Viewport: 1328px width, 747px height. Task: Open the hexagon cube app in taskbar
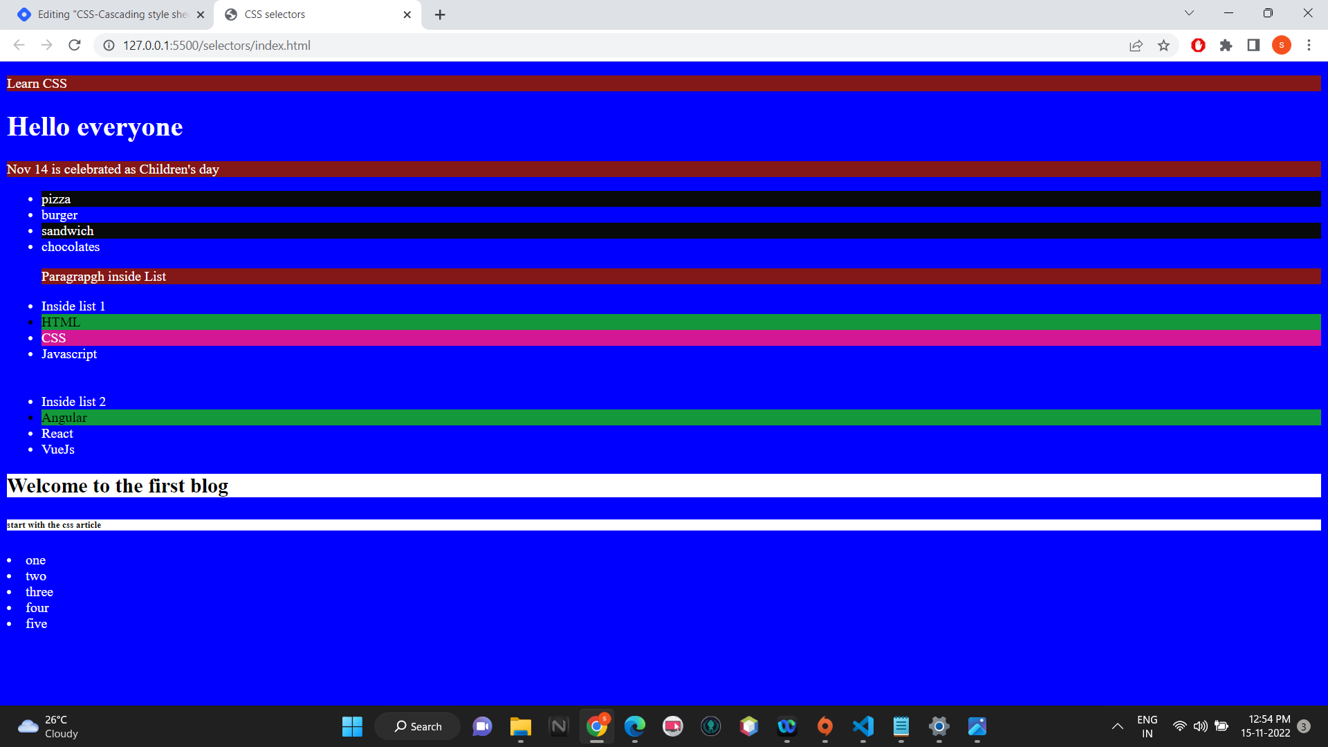(x=748, y=726)
